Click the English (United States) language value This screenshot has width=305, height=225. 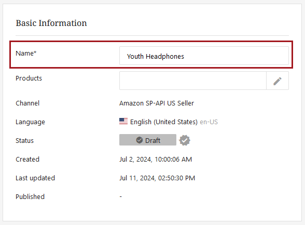[164, 122]
